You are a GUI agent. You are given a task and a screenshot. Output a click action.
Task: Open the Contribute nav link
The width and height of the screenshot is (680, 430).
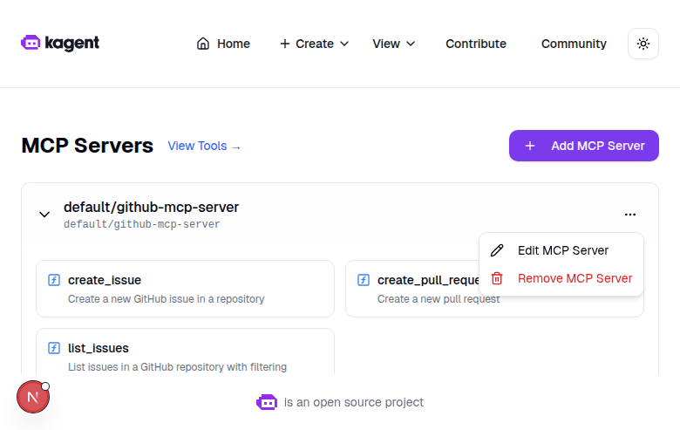tap(476, 44)
